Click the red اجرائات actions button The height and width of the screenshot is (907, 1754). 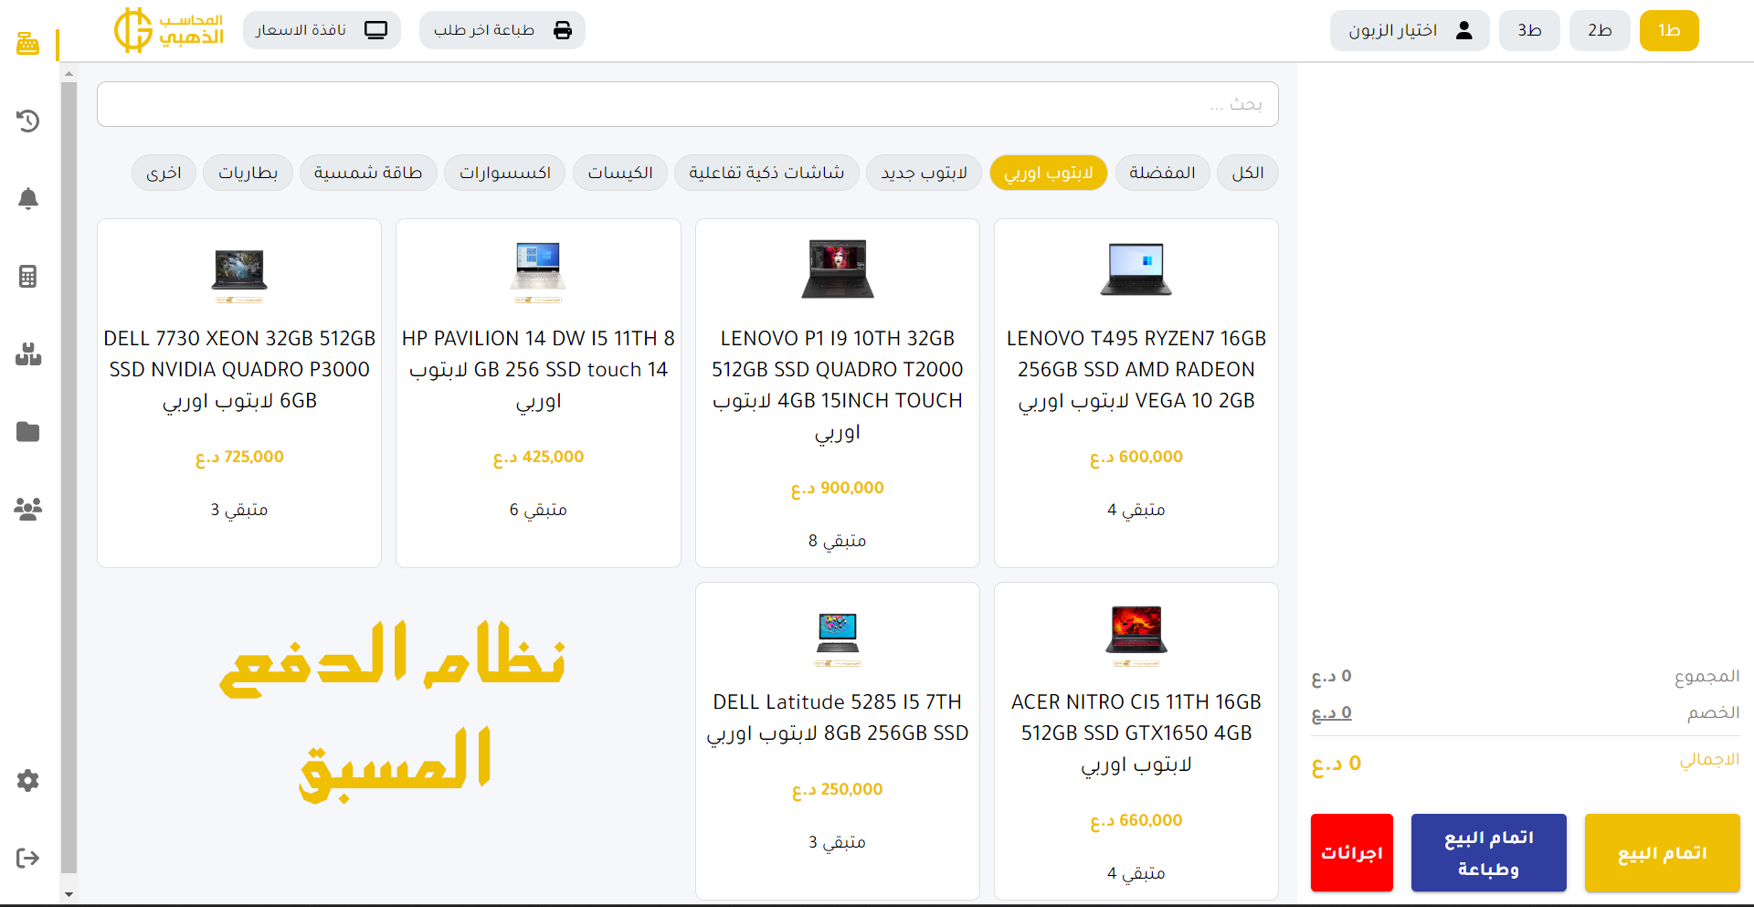pyautogui.click(x=1351, y=852)
